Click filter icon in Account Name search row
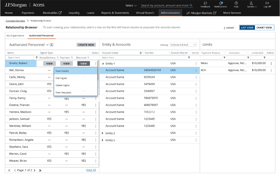Image resolution: width=280 pixels, height=179 pixels. (189, 58)
